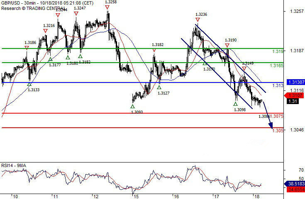Click the red 1.3107 price tag
The height and width of the screenshot is (199, 305).
pos(294,95)
